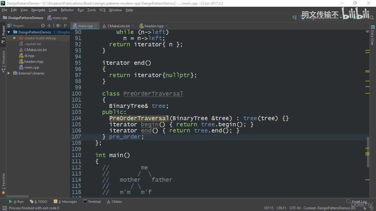Select headers.hpp in the project tree
This screenshot has width=376, height=211.
pyautogui.click(x=34, y=62)
